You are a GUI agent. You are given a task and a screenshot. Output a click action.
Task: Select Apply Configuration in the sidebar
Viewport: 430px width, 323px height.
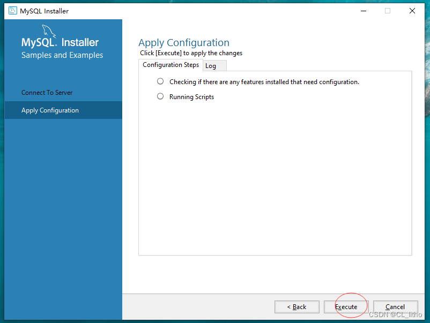63,110
